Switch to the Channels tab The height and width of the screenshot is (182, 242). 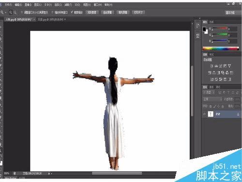pos(212,87)
